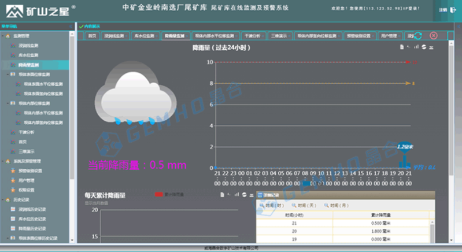Click the 注销 logout link

point(442,10)
